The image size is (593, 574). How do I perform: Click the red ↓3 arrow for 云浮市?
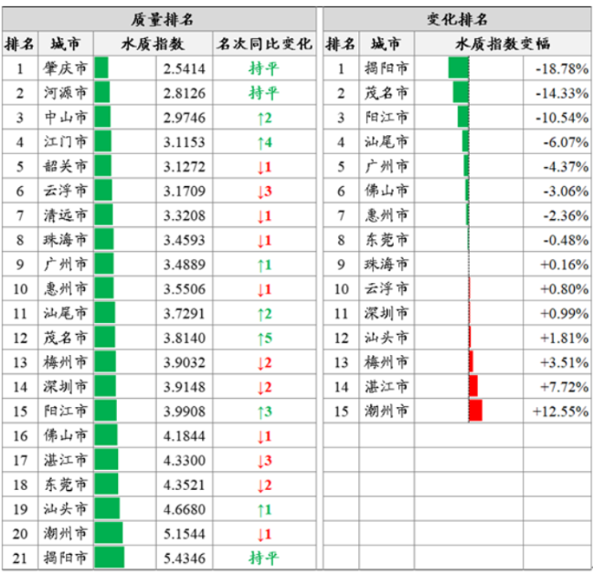tap(263, 191)
